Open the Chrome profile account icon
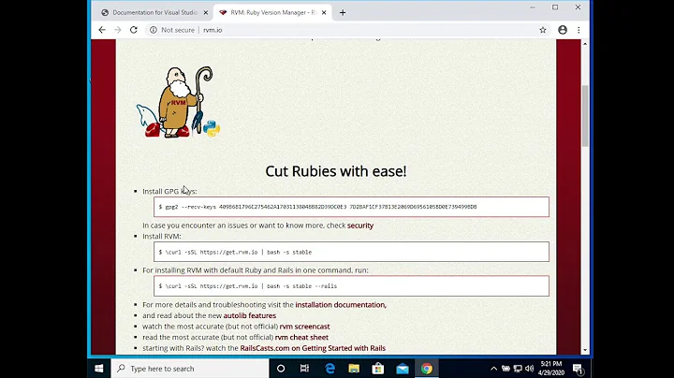 (563, 30)
